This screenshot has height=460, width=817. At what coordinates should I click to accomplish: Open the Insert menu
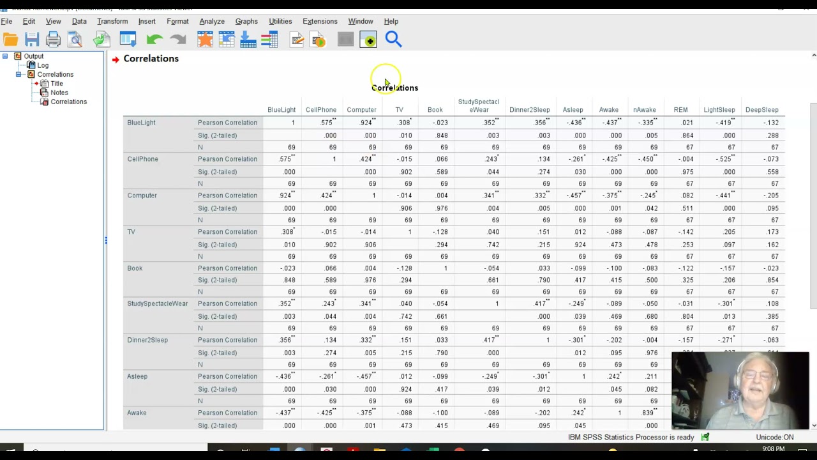[147, 21]
